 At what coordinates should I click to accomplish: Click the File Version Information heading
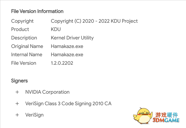(37, 11)
